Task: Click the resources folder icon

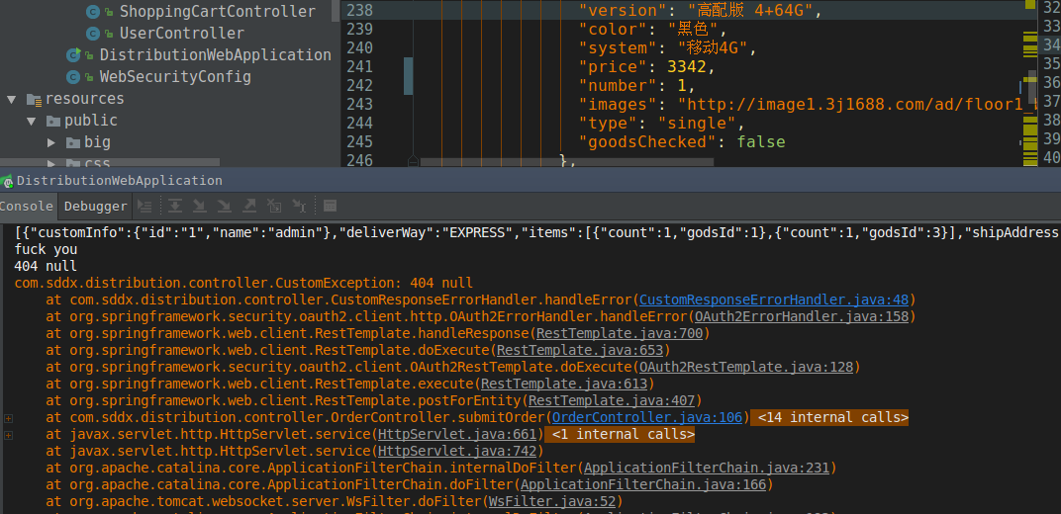Action: tap(34, 99)
